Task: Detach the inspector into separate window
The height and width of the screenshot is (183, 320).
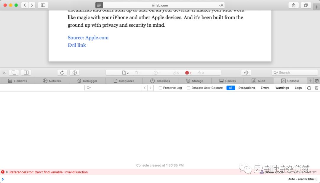Action: tap(14, 73)
